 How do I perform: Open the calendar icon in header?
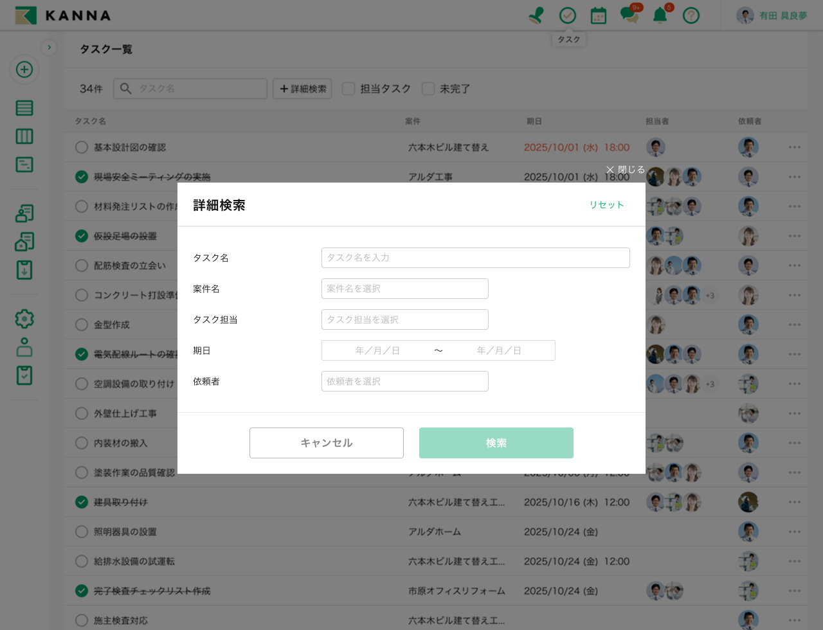tap(598, 15)
